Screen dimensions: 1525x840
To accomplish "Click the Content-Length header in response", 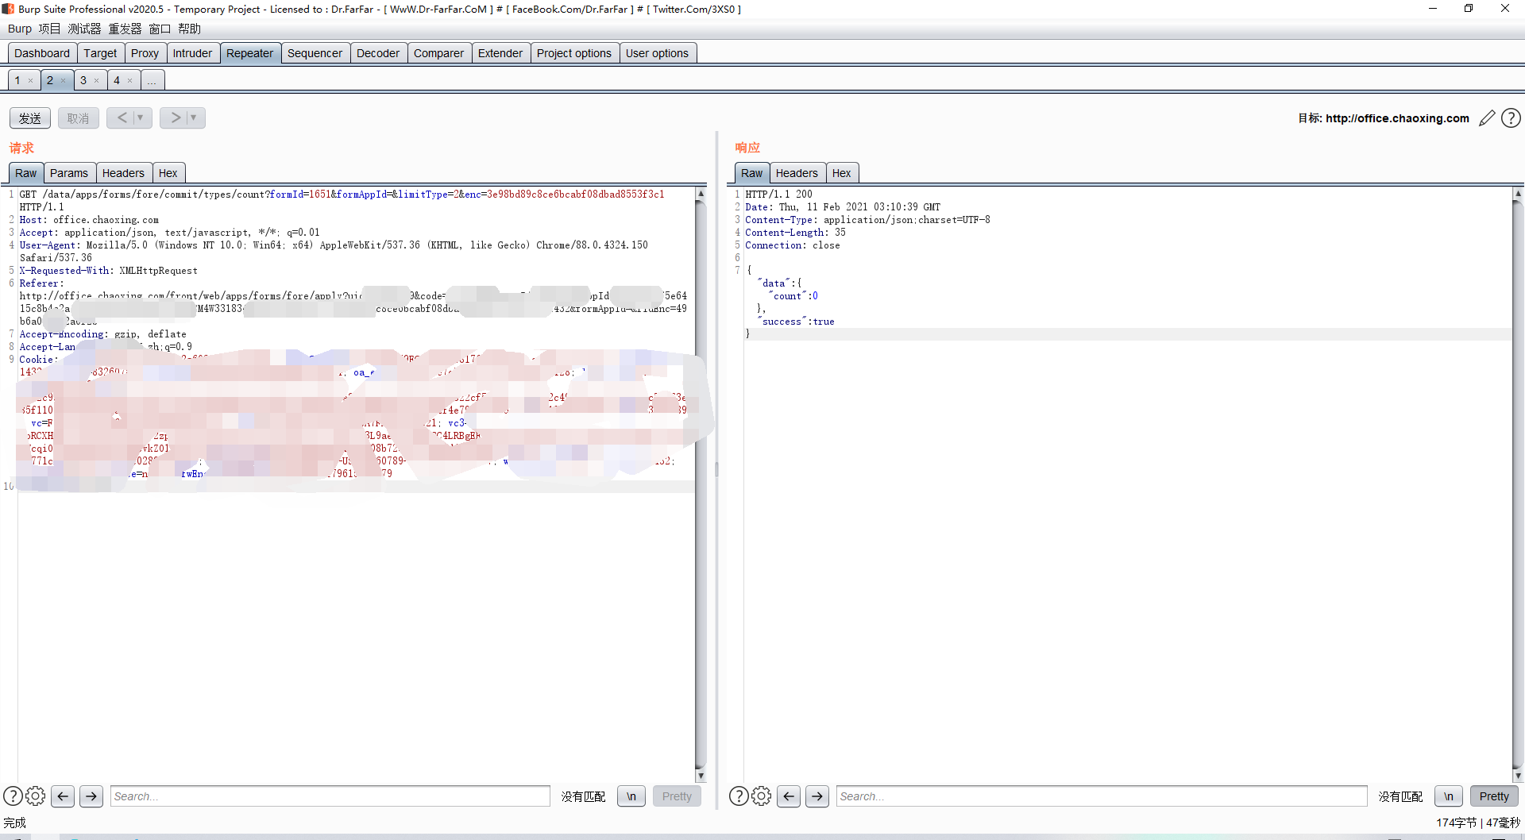I will click(795, 233).
